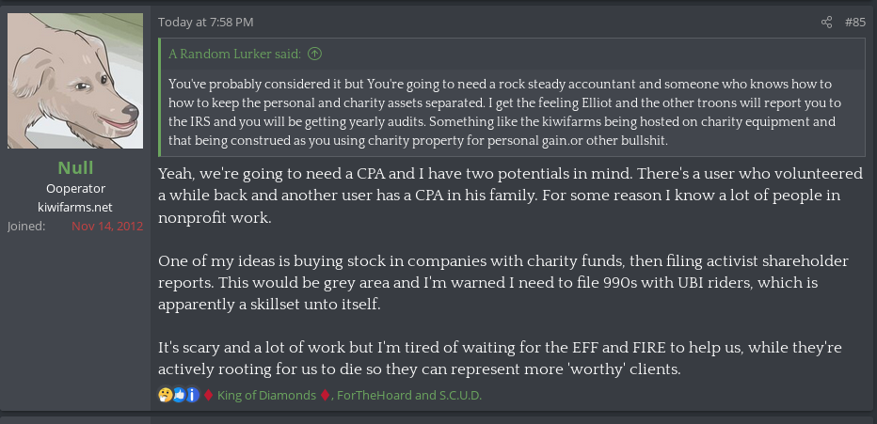Click the Today at 7:58 PM timestamp
This screenshot has width=877, height=424.
pos(205,22)
